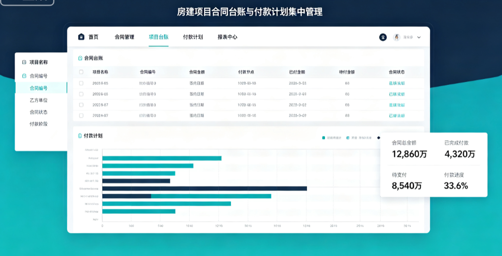Switch to the 付款计划 tab
Image resolution: width=502 pixels, height=256 pixels.
pyautogui.click(x=193, y=37)
